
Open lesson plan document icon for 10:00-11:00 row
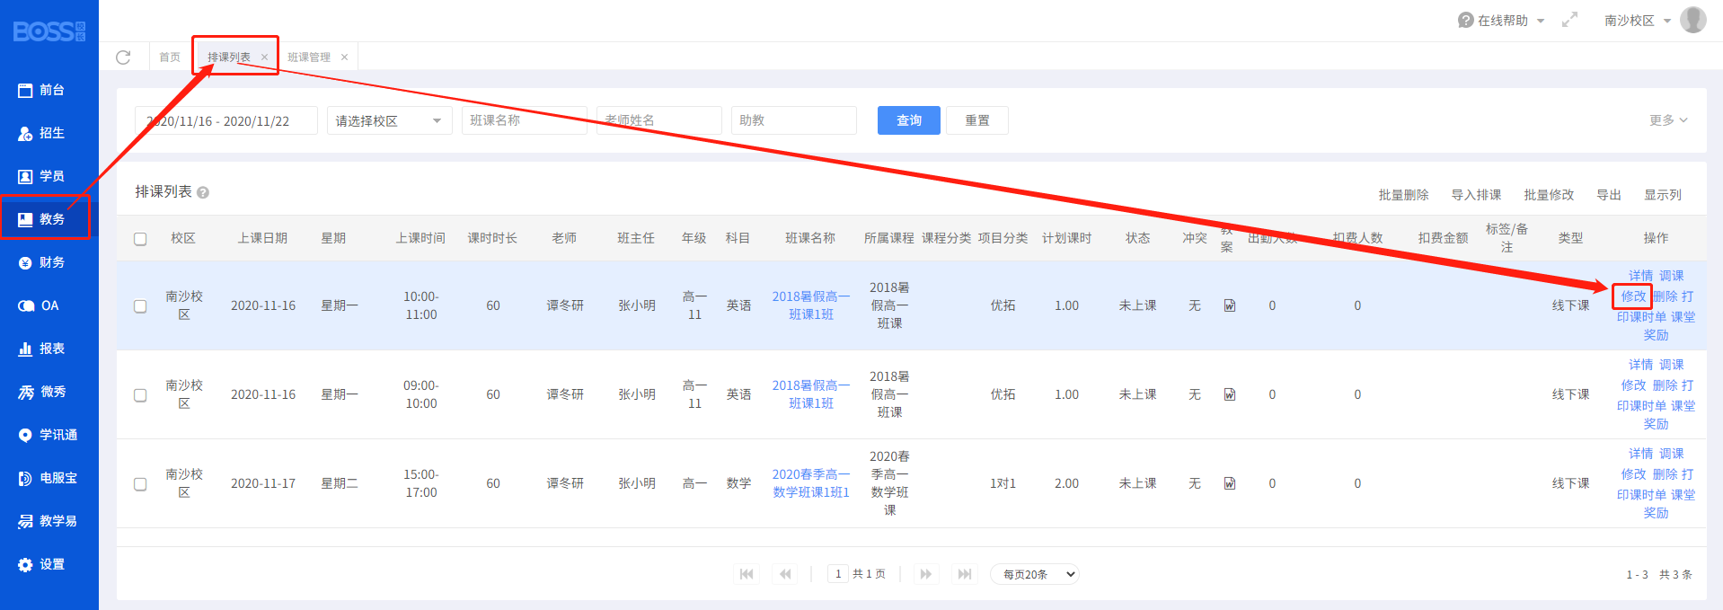click(1230, 305)
